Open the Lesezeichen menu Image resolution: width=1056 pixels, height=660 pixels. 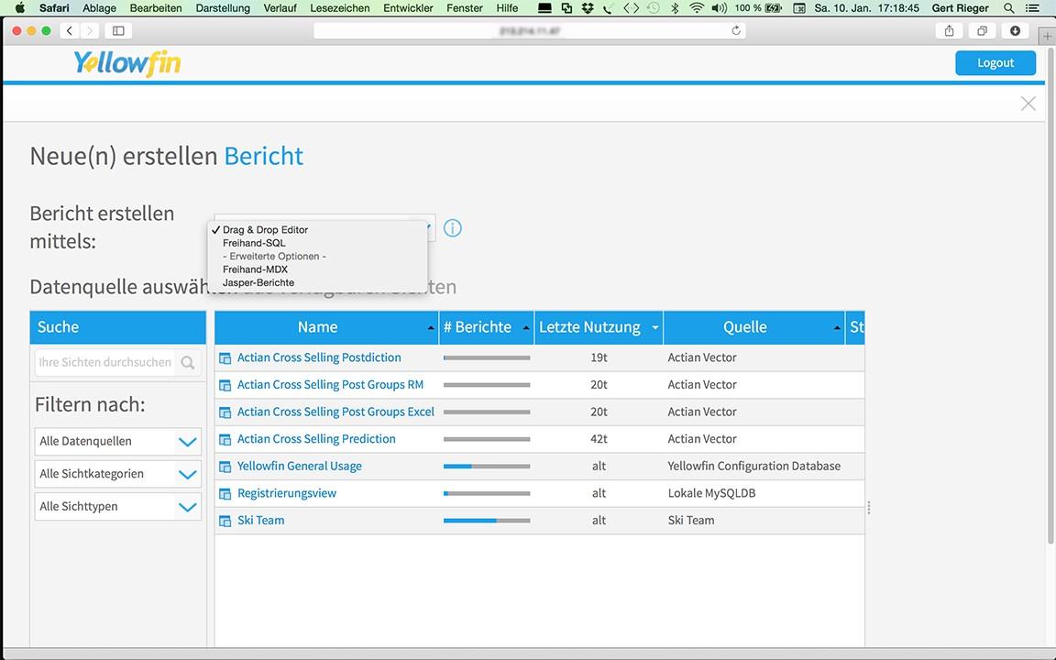coord(340,8)
